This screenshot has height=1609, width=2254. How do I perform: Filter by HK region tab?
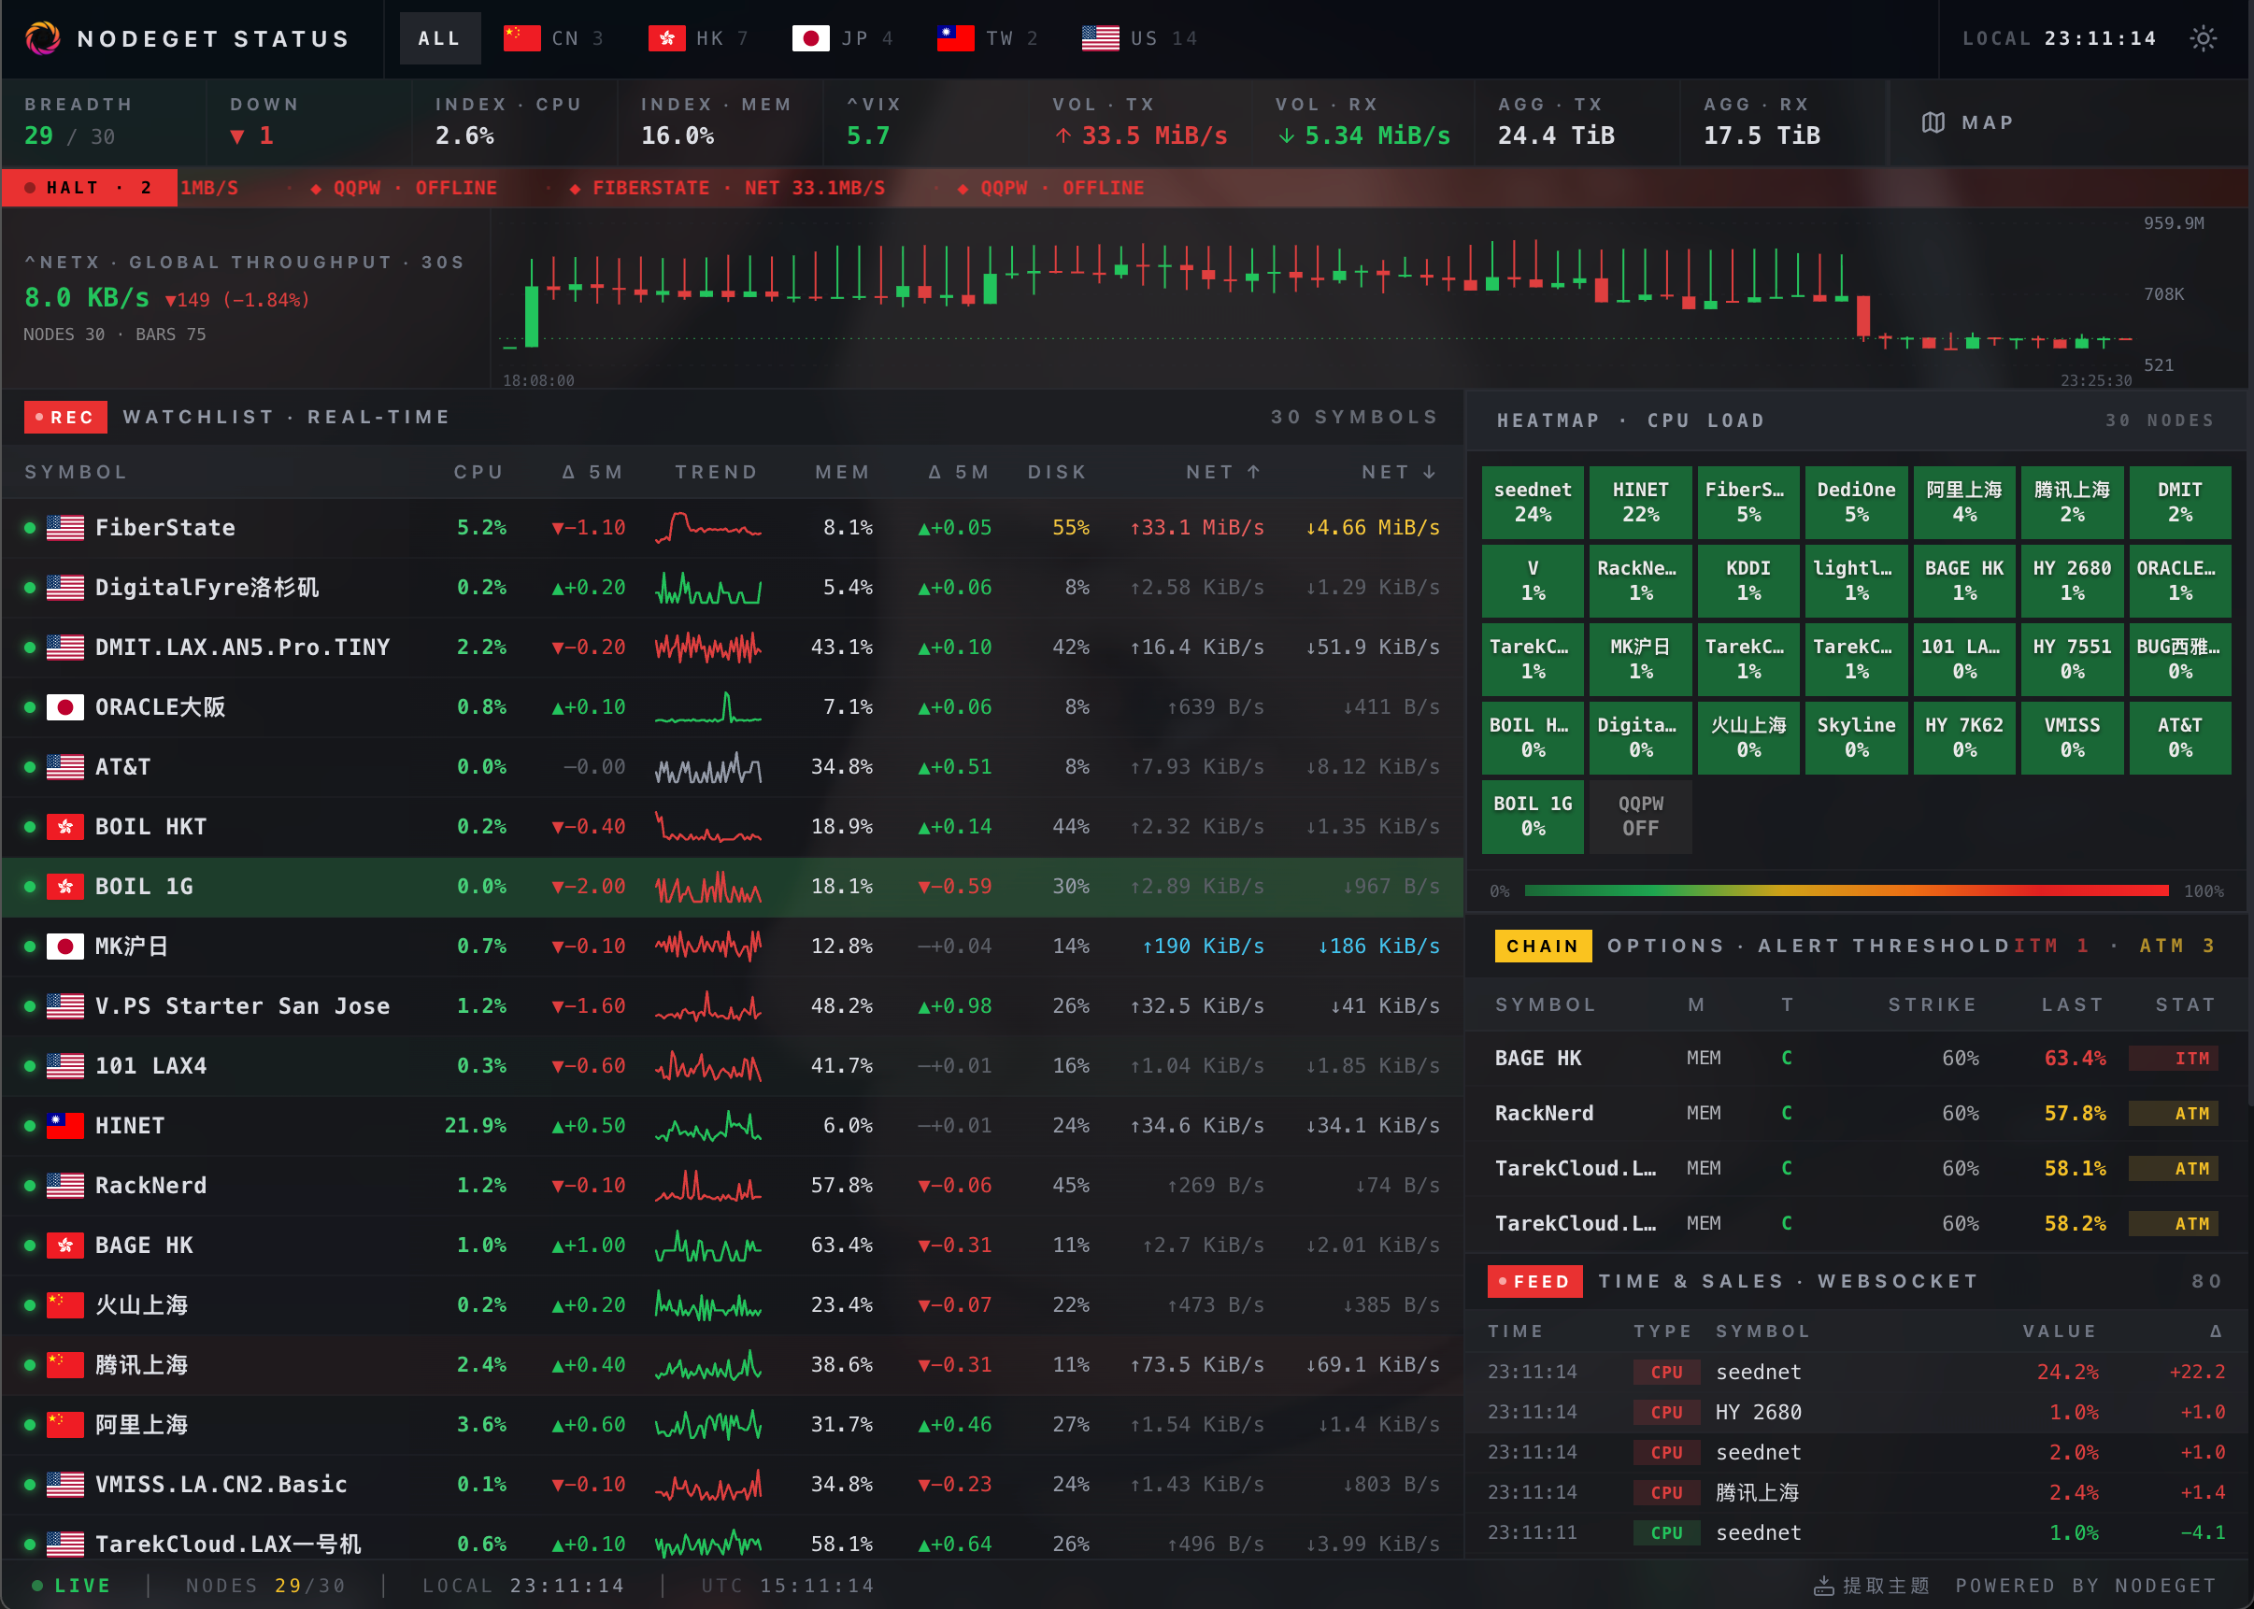pos(698,38)
